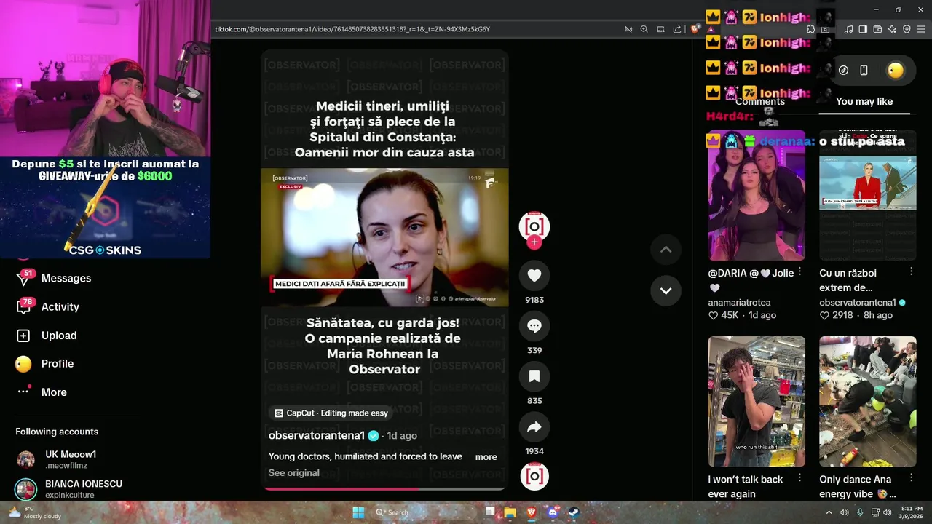Open Brave browser taskbar icon
This screenshot has width=932, height=524.
click(x=531, y=512)
